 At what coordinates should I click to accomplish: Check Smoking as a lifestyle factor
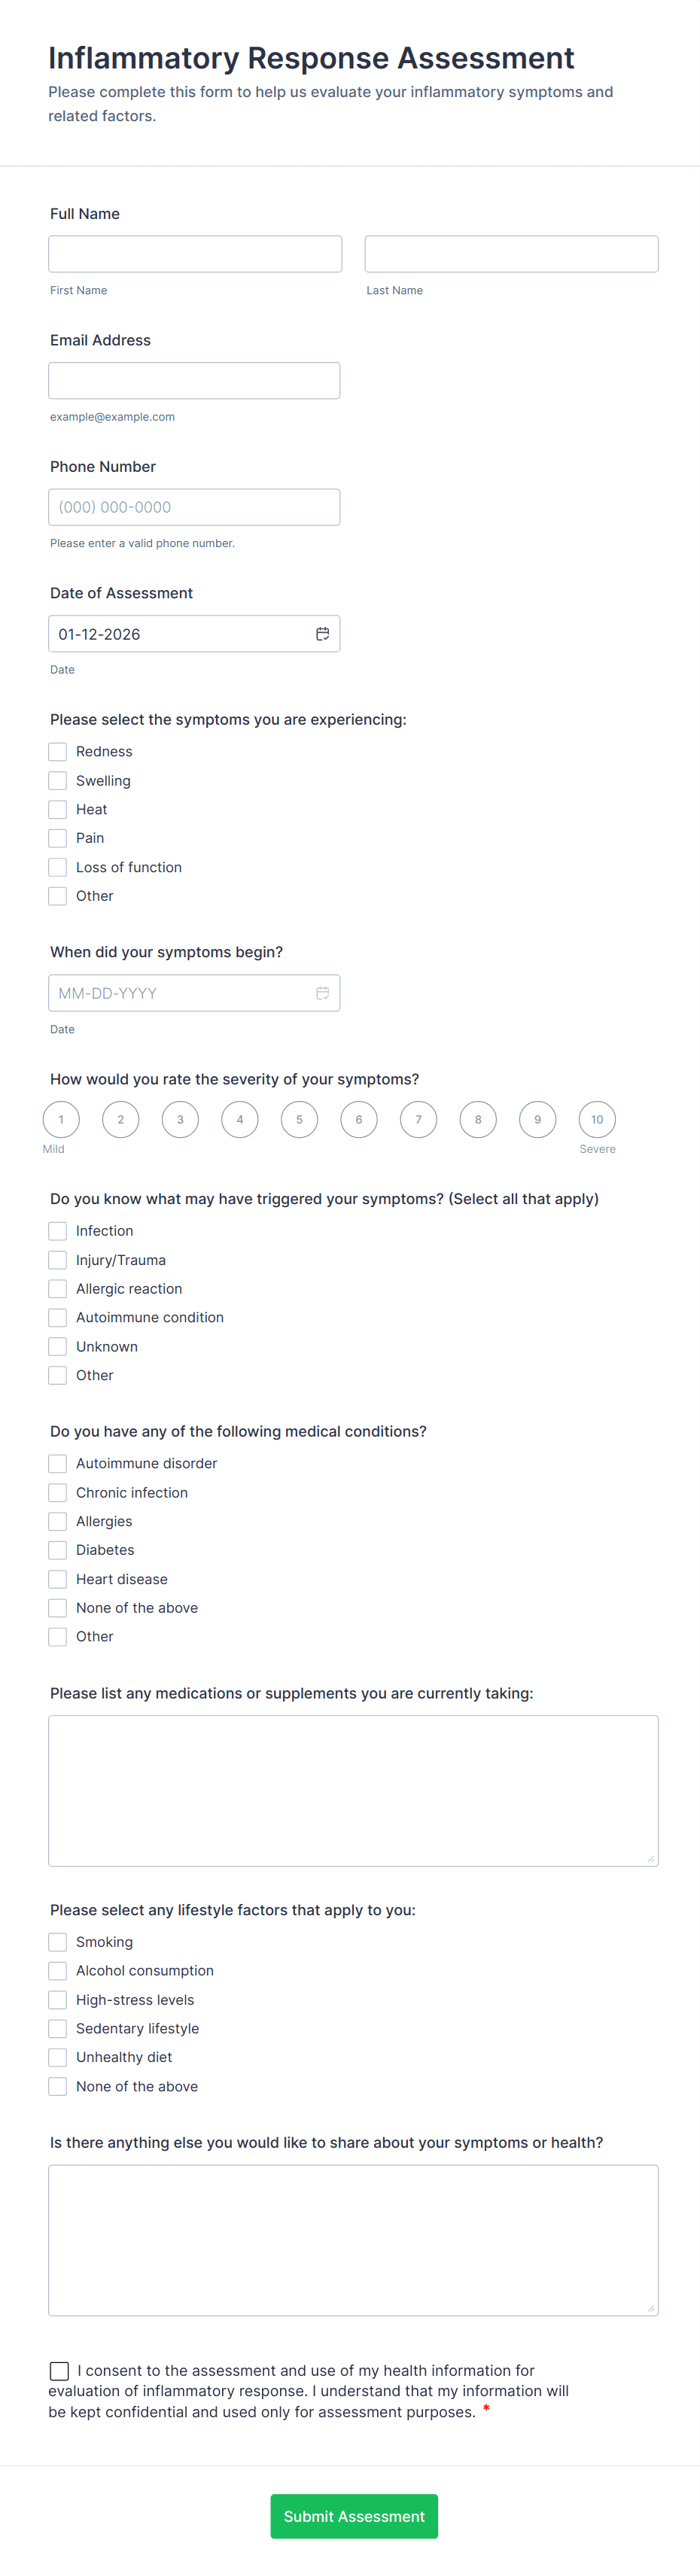point(57,1941)
